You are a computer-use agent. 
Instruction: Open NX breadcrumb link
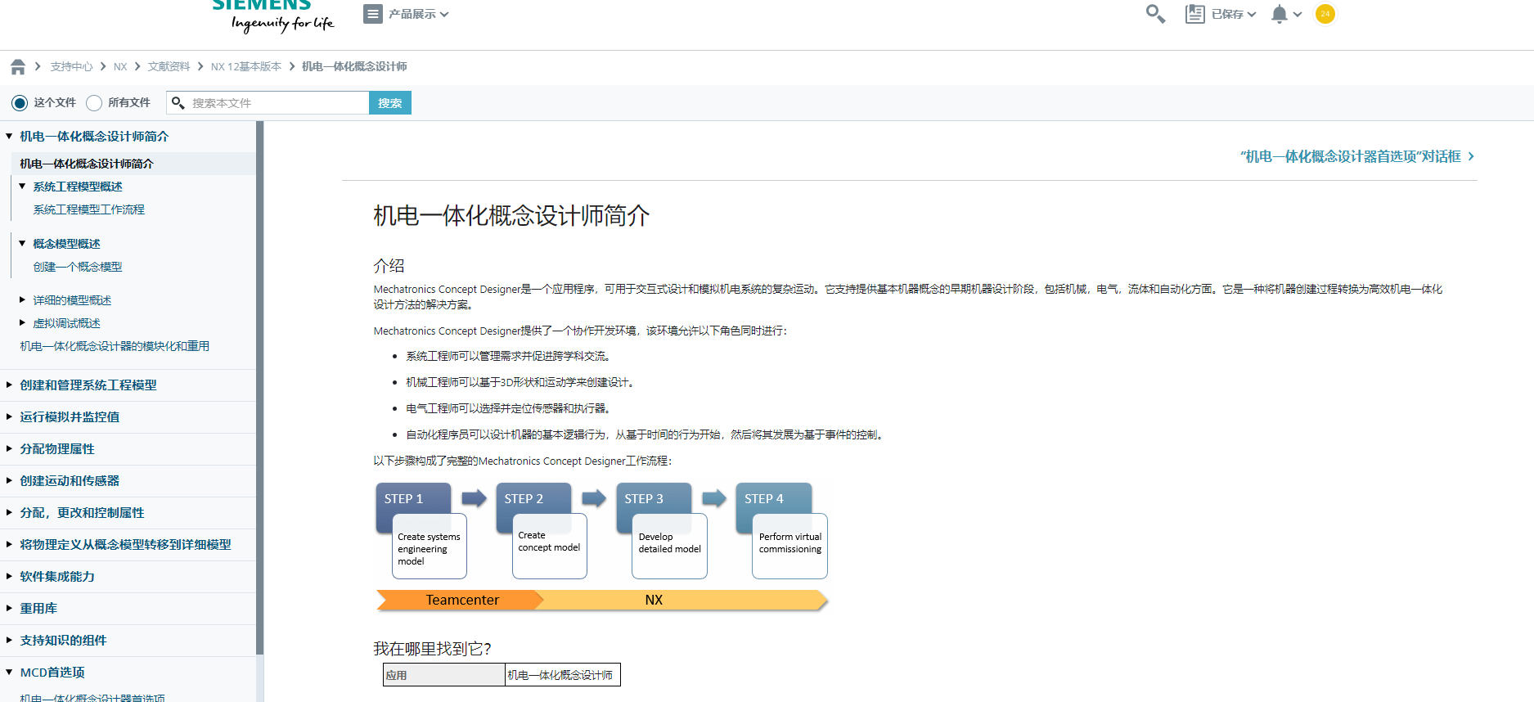(120, 66)
